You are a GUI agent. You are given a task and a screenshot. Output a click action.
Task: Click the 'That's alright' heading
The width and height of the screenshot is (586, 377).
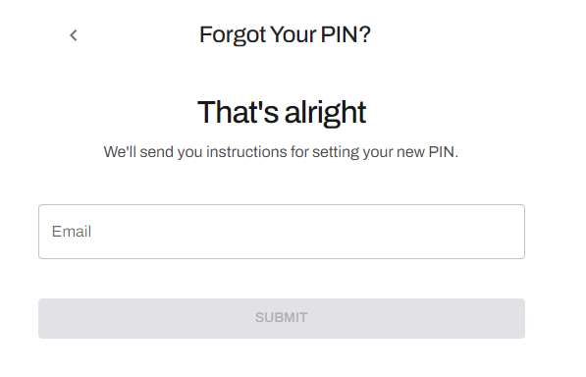coord(282,112)
